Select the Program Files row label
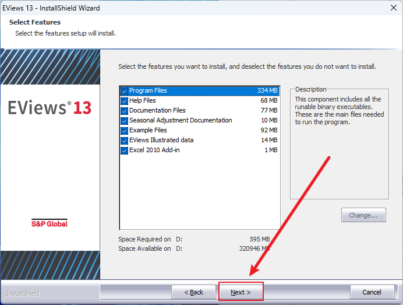The image size is (403, 305). tap(148, 90)
